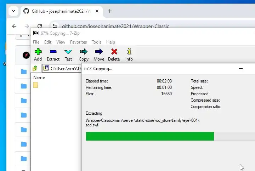Go forward in Chrome browser

point(27,26)
